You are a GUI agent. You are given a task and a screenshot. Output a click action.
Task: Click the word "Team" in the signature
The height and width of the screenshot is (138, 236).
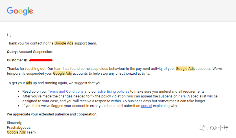point(31,132)
